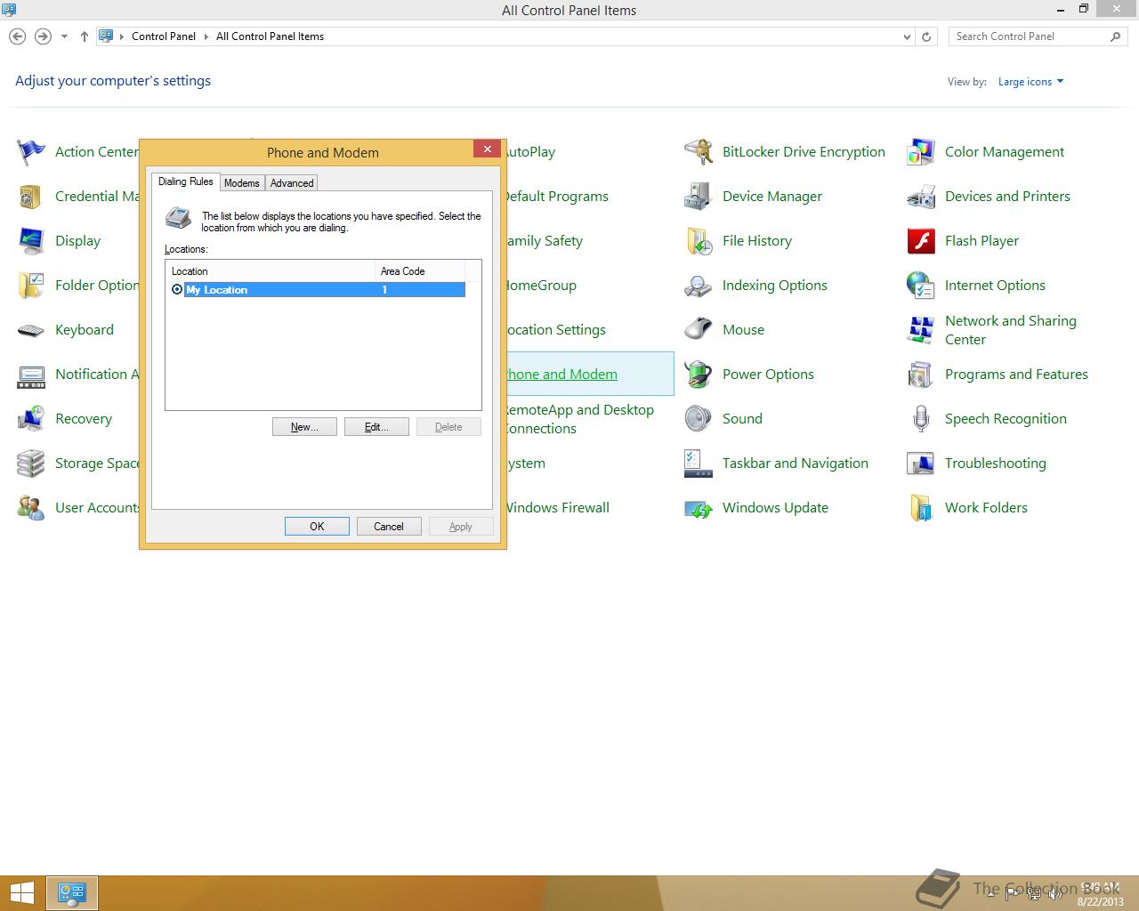Click Taskbar and Navigation icon
1139x911 pixels.
(x=699, y=464)
